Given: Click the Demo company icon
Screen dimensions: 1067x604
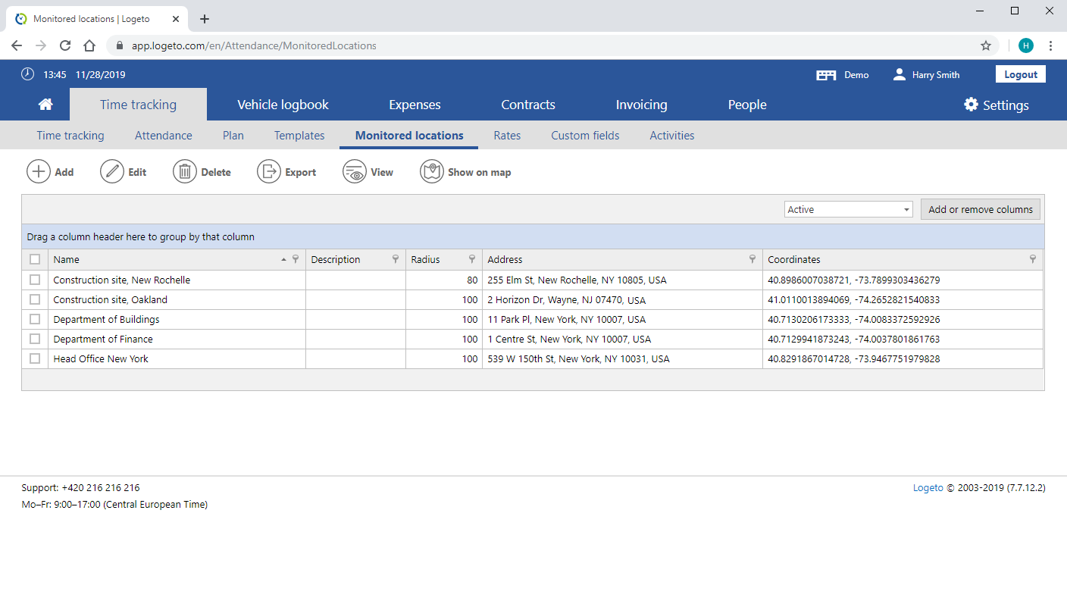Looking at the screenshot, I should [x=826, y=75].
